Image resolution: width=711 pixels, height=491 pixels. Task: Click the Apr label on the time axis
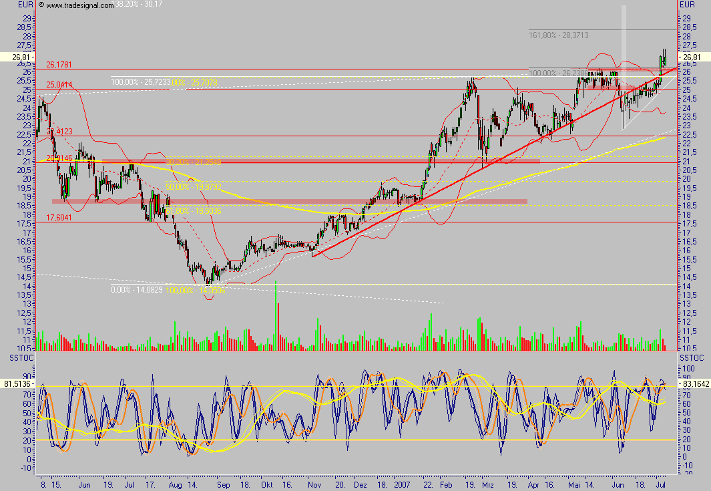(533, 484)
